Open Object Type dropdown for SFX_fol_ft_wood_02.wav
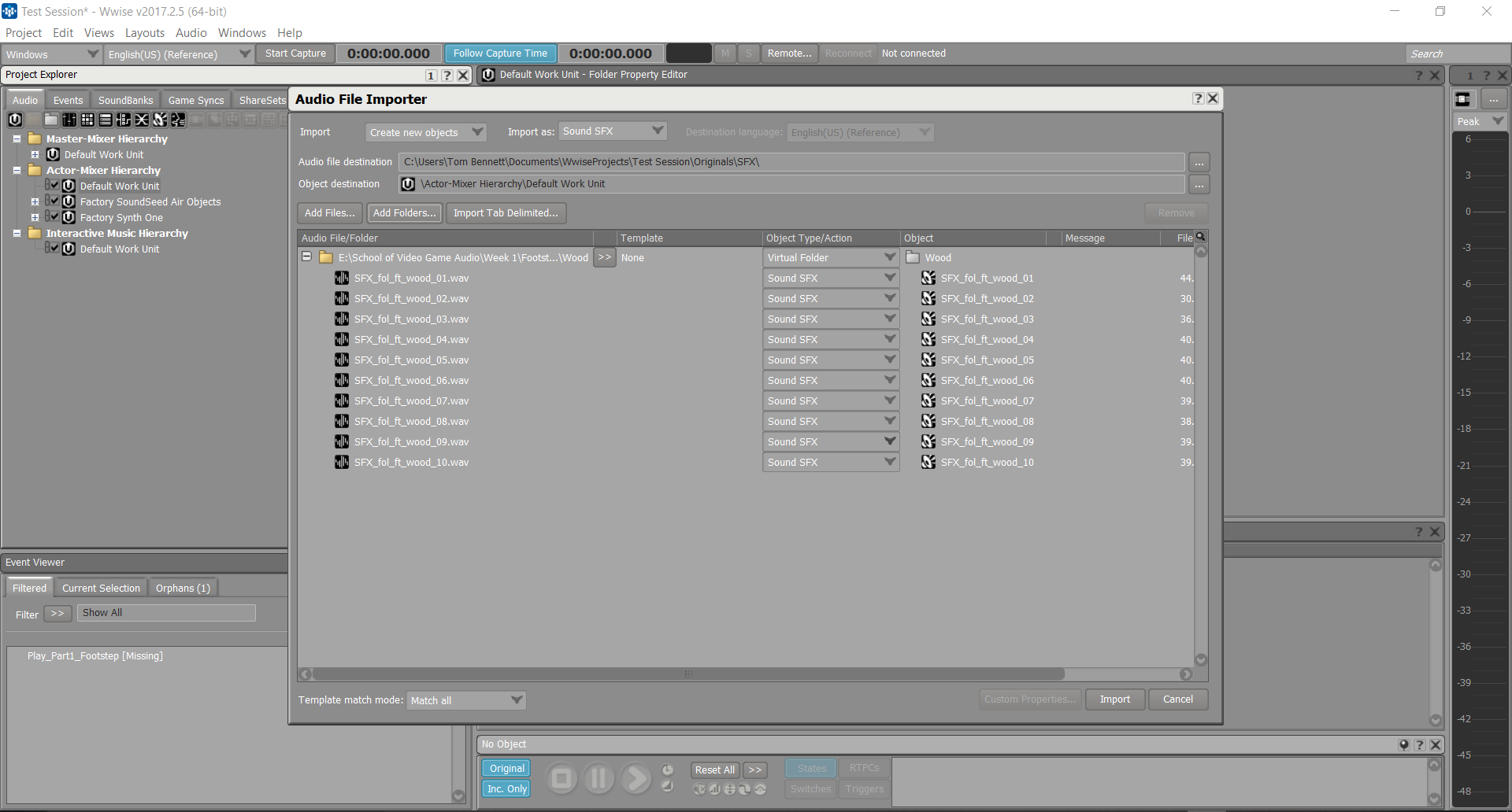 pos(830,299)
